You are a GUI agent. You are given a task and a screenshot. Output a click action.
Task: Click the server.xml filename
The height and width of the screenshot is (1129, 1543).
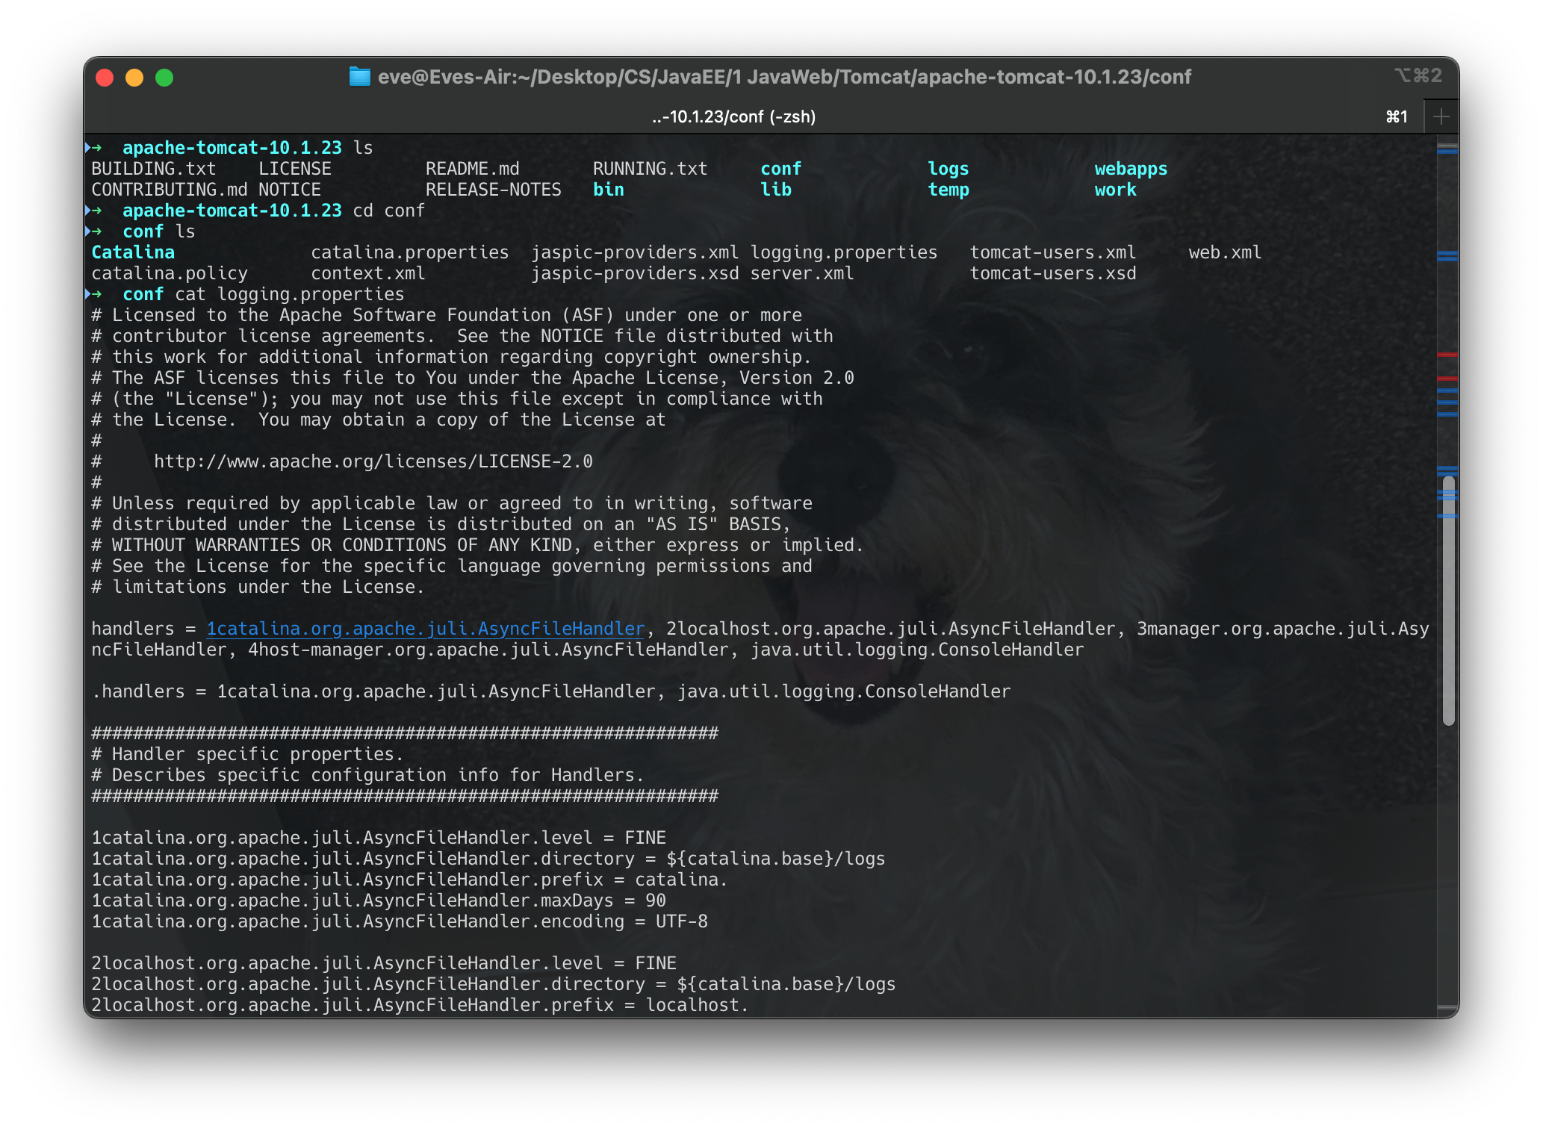click(x=801, y=273)
